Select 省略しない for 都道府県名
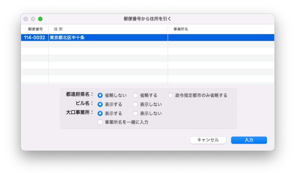 click(x=100, y=95)
